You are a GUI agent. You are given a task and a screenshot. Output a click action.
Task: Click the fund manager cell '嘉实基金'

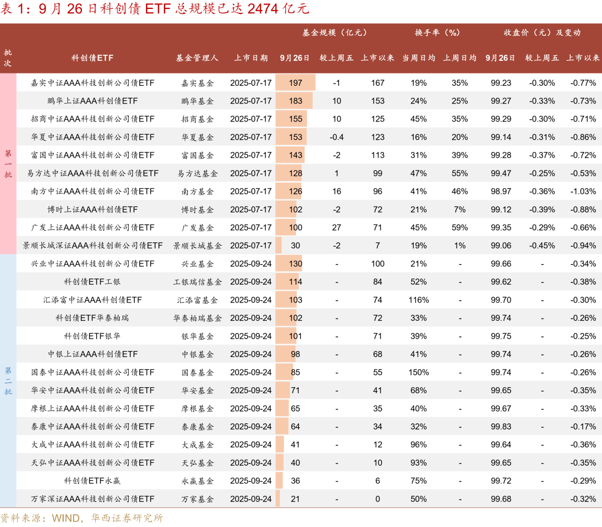[x=197, y=83]
